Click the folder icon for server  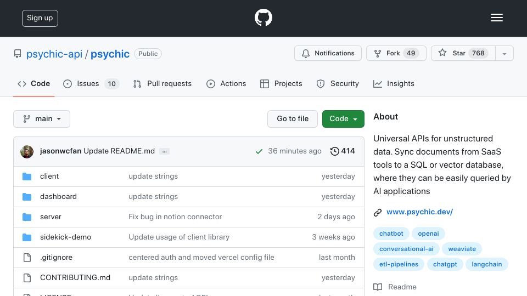click(x=27, y=217)
